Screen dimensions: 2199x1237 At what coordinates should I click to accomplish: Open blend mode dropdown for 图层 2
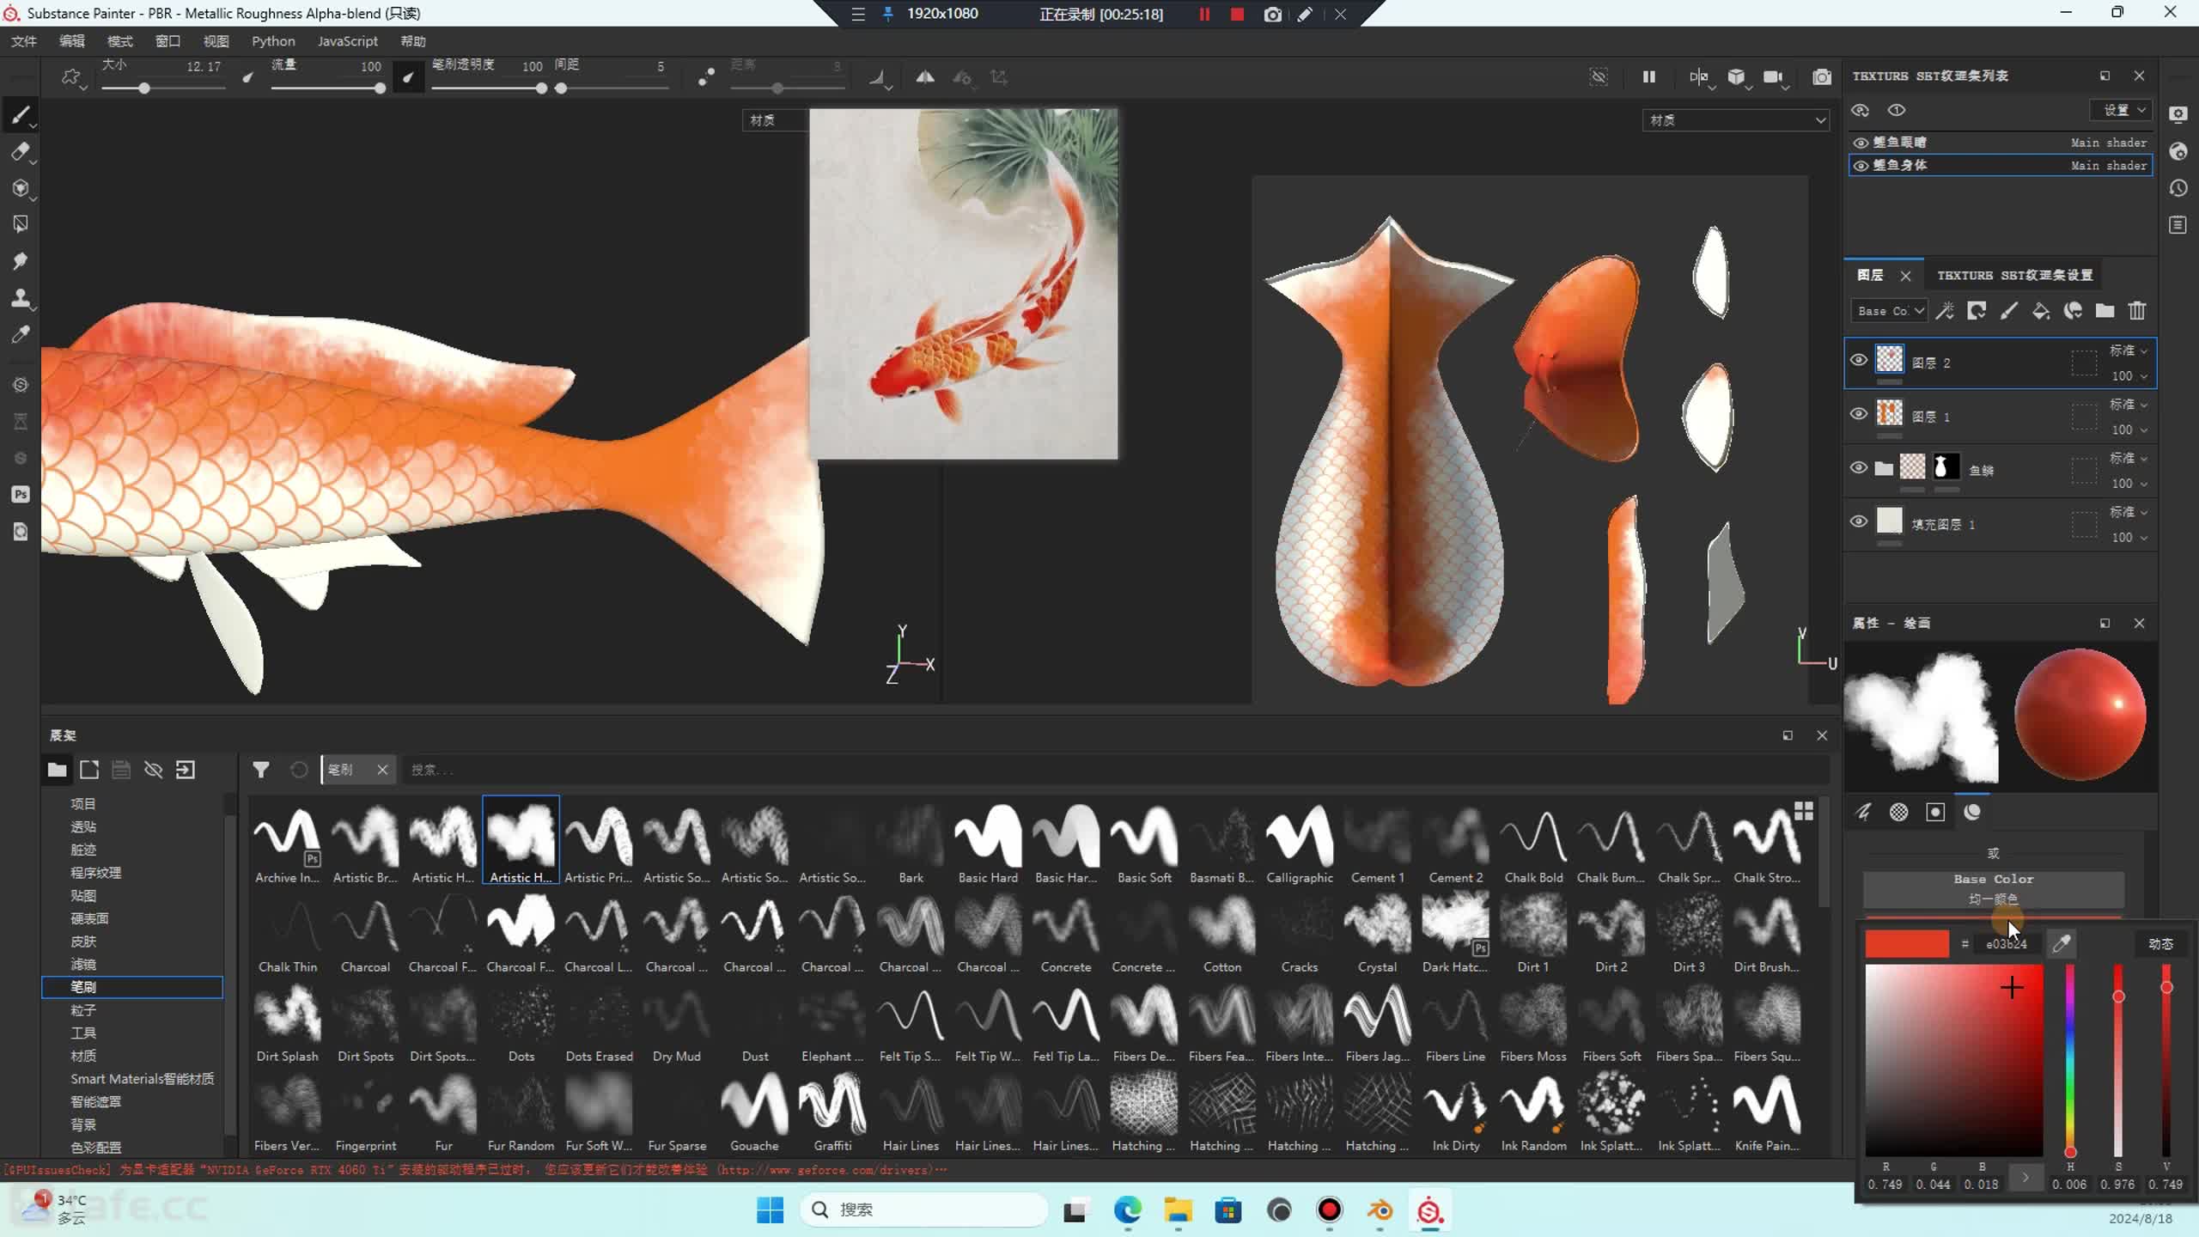(2129, 350)
